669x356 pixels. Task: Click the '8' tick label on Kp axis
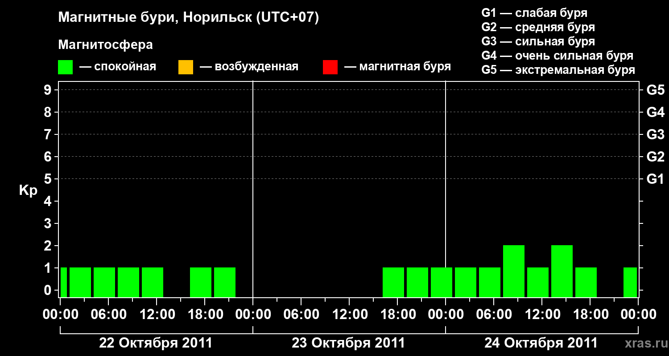pyautogui.click(x=49, y=112)
